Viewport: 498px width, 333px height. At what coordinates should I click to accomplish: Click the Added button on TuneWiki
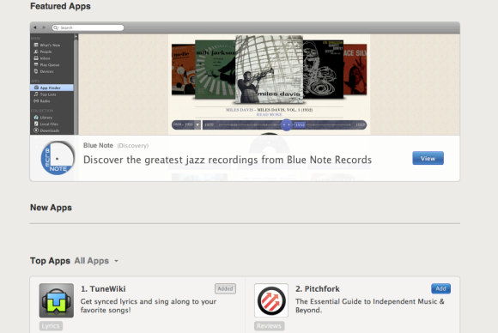[225, 288]
